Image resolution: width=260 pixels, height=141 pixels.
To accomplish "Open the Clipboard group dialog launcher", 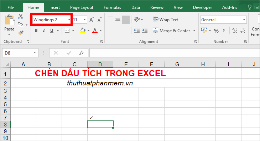I will pyautogui.click(x=28, y=42).
